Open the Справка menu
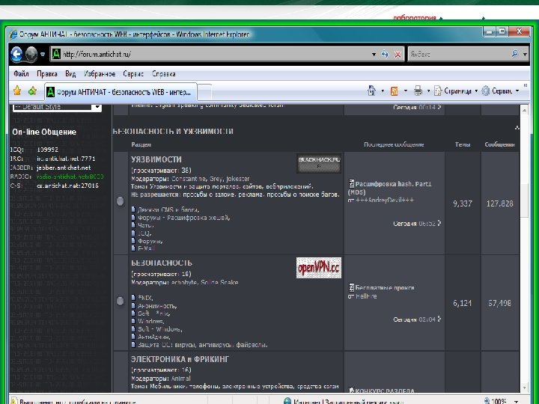The image size is (539, 404). pyautogui.click(x=164, y=73)
